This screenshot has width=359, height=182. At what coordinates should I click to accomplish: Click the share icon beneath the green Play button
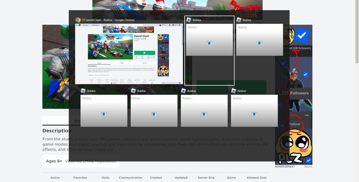point(143,57)
